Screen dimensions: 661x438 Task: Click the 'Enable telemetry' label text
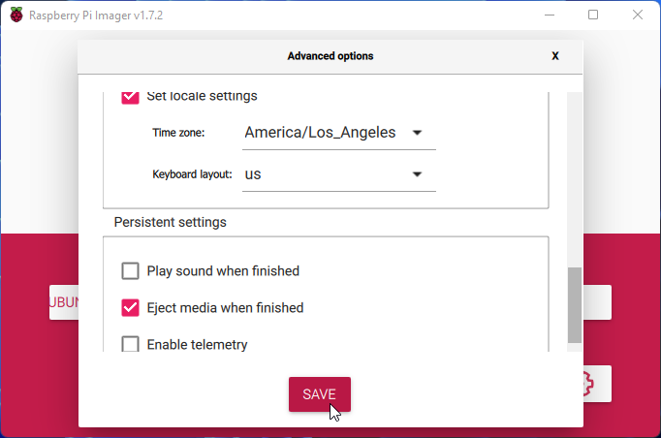click(197, 344)
